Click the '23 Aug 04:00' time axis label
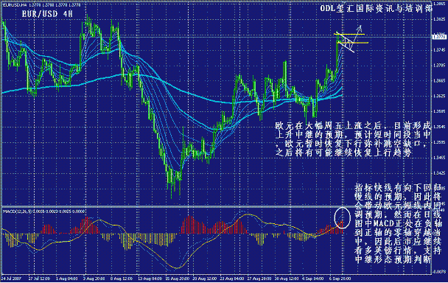Viewport: 448px width, 283px height. pyautogui.click(x=233, y=278)
